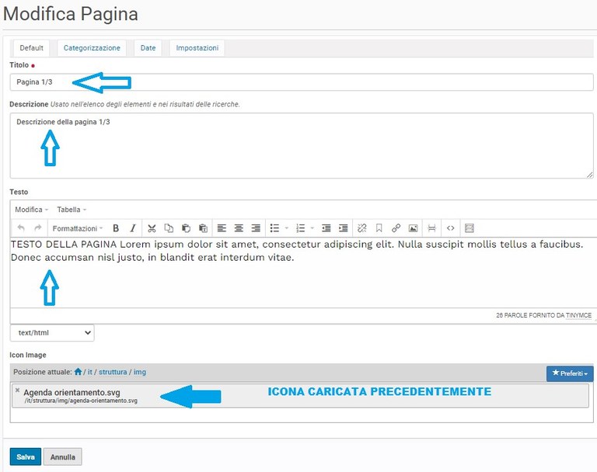Click the bookmark anchor icon
This screenshot has height=472, width=597.
tap(379, 228)
